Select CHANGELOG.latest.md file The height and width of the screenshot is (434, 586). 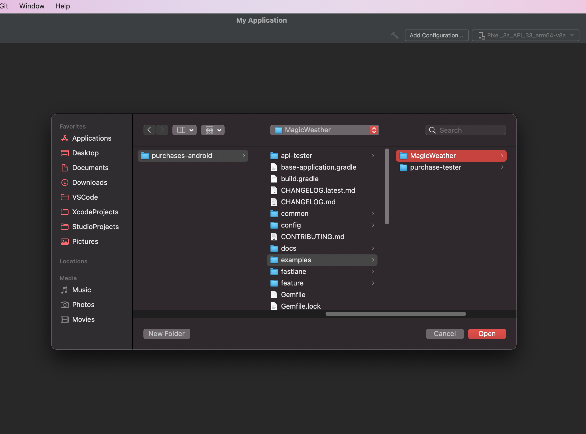tap(322, 190)
